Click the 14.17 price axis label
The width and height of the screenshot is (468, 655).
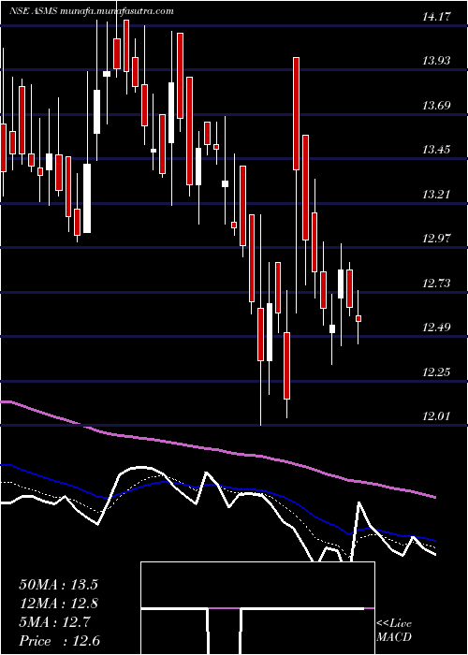tap(437, 17)
